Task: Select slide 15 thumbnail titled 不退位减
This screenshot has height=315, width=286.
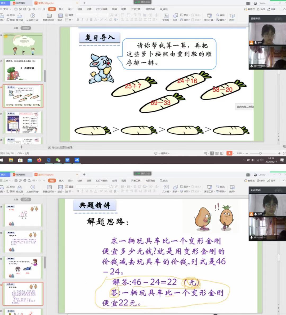Action: click(x=23, y=70)
